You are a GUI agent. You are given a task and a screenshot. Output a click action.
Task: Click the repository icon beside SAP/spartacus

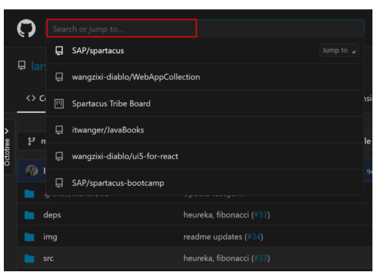59,51
